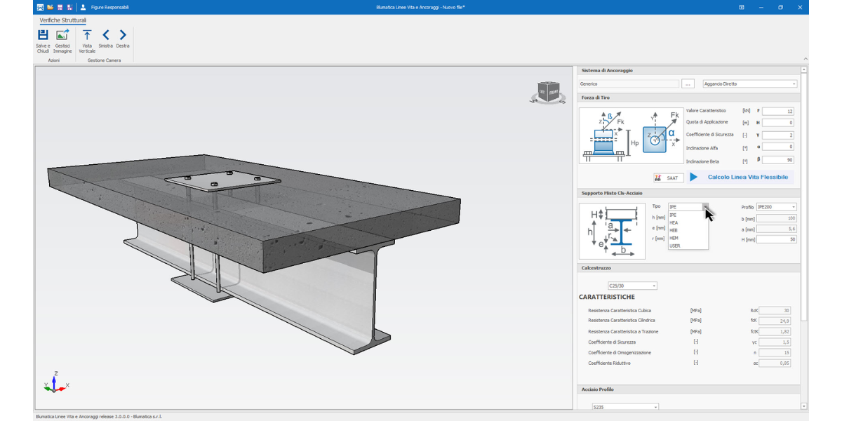Click the SAAT button
This screenshot has height=421, width=842.
[x=667, y=178]
